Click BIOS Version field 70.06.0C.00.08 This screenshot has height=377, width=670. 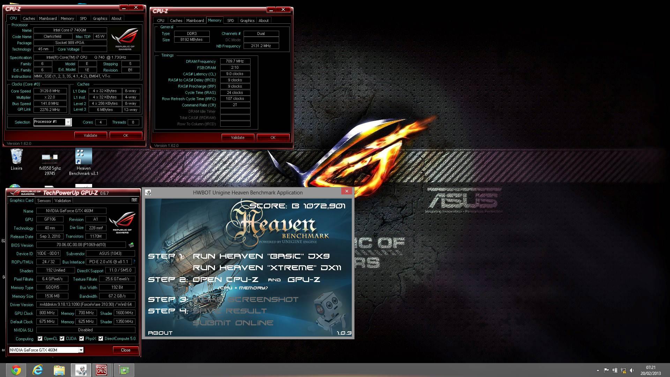click(81, 245)
